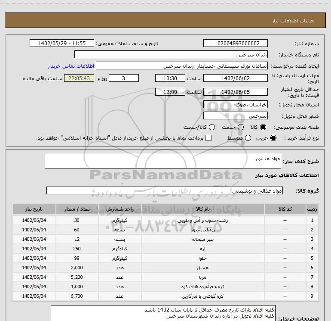The height and width of the screenshot is (321, 331).
Task: Select item name عسل in row 6
Action: click(x=202, y=268)
